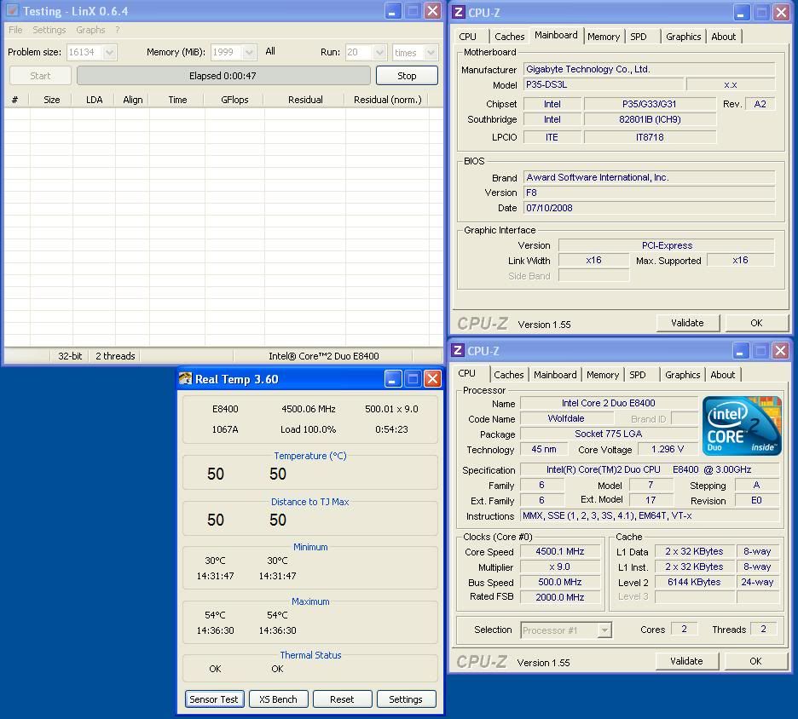Click the 2 threads status bar entry
The image size is (798, 719).
115,356
